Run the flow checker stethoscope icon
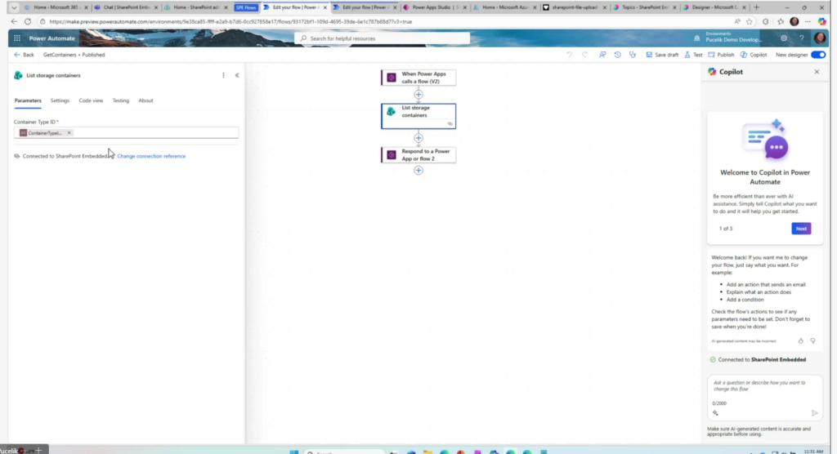The width and height of the screenshot is (837, 454). (633, 55)
